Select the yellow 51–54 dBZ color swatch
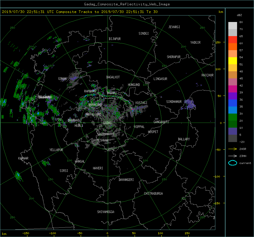The height and width of the screenshot is (237, 254). (233, 61)
